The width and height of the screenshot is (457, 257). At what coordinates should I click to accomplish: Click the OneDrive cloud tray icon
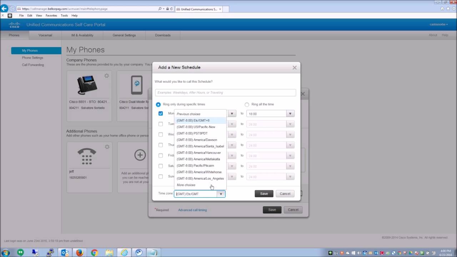[348, 253]
